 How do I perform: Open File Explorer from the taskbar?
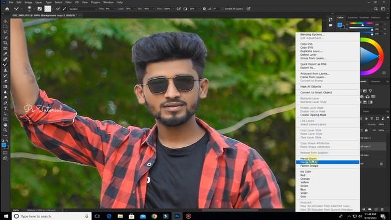point(120,216)
